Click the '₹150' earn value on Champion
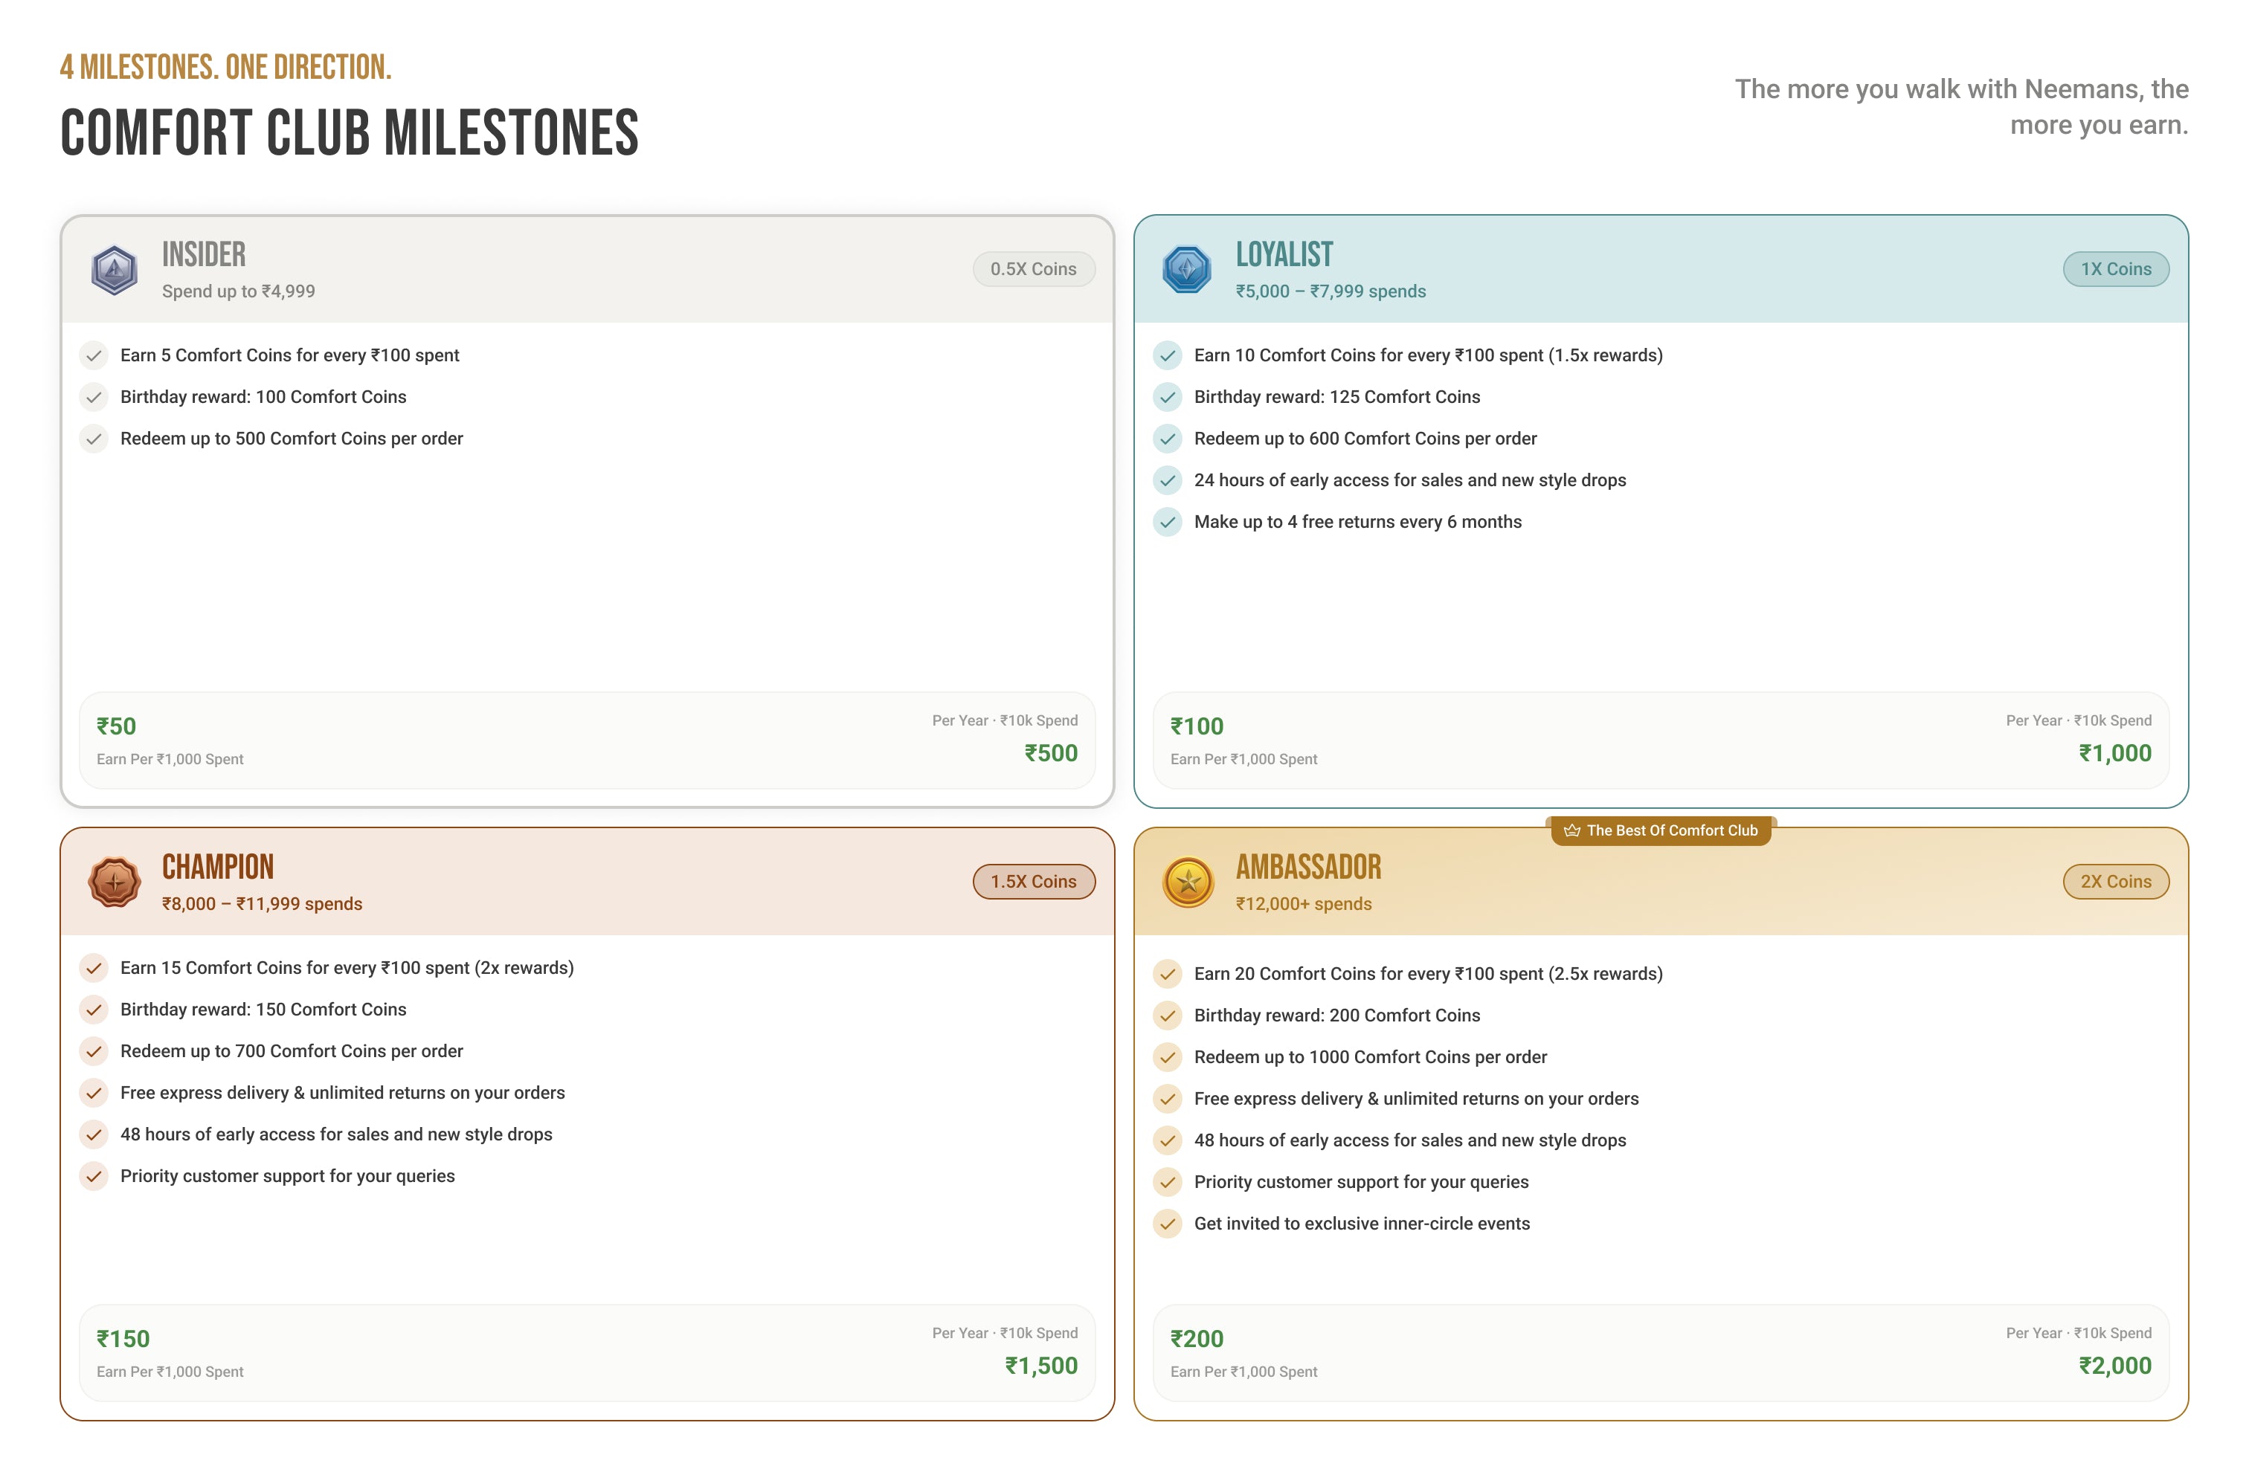Screen dimensions: 2249x1469 click(x=123, y=1339)
